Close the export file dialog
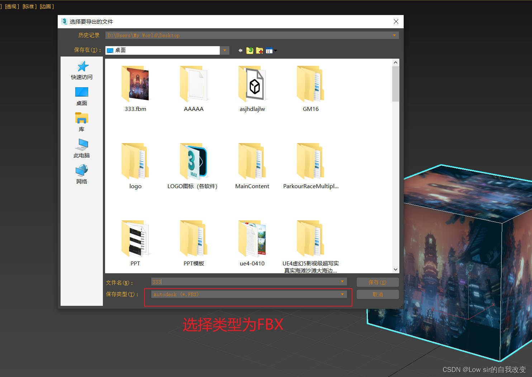 click(x=396, y=21)
